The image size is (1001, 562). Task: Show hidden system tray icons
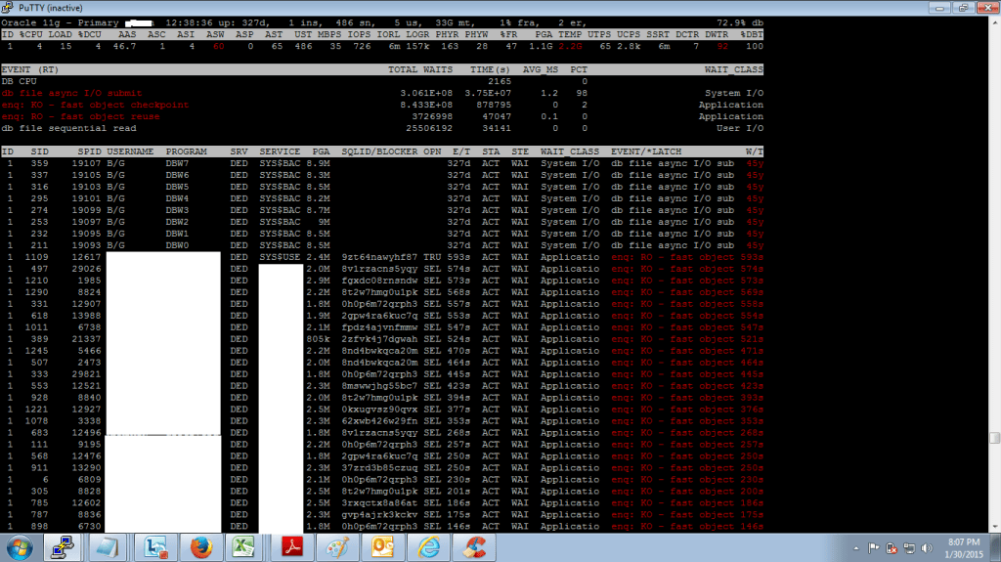click(x=856, y=548)
